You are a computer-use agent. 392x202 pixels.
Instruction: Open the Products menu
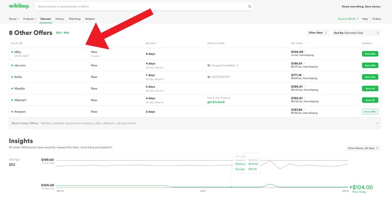coord(29,19)
